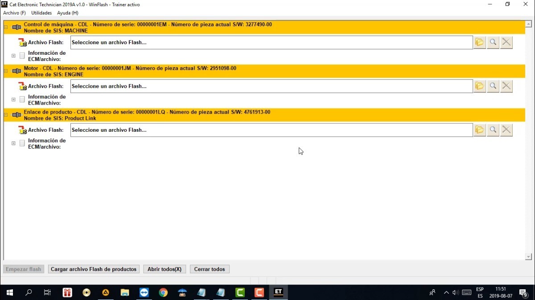Click ECM connector icon of Control de máquina
This screenshot has height=300, width=535.
click(16, 27)
